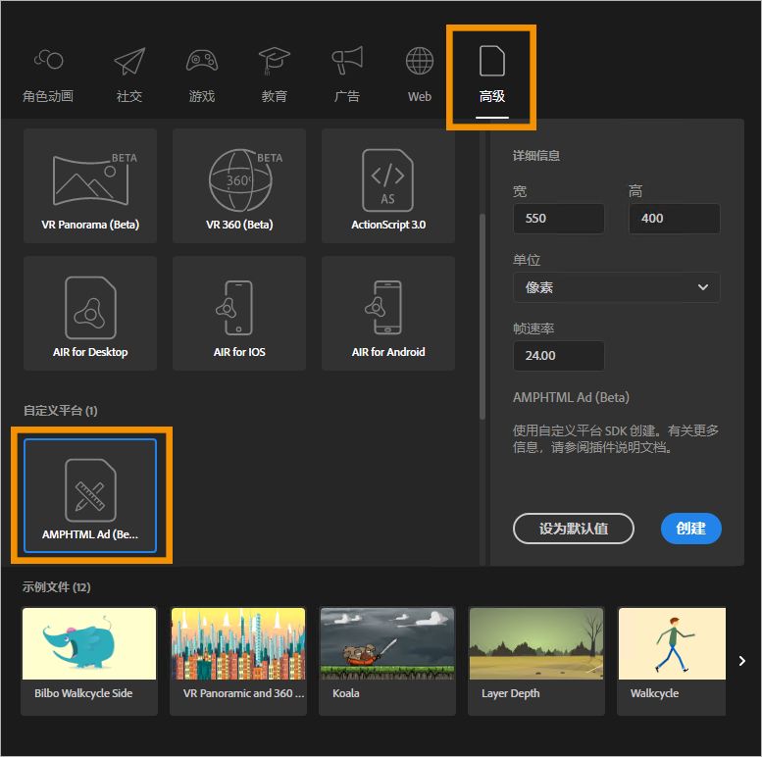Show next sample files with right arrow
762x757 pixels.
(x=741, y=661)
